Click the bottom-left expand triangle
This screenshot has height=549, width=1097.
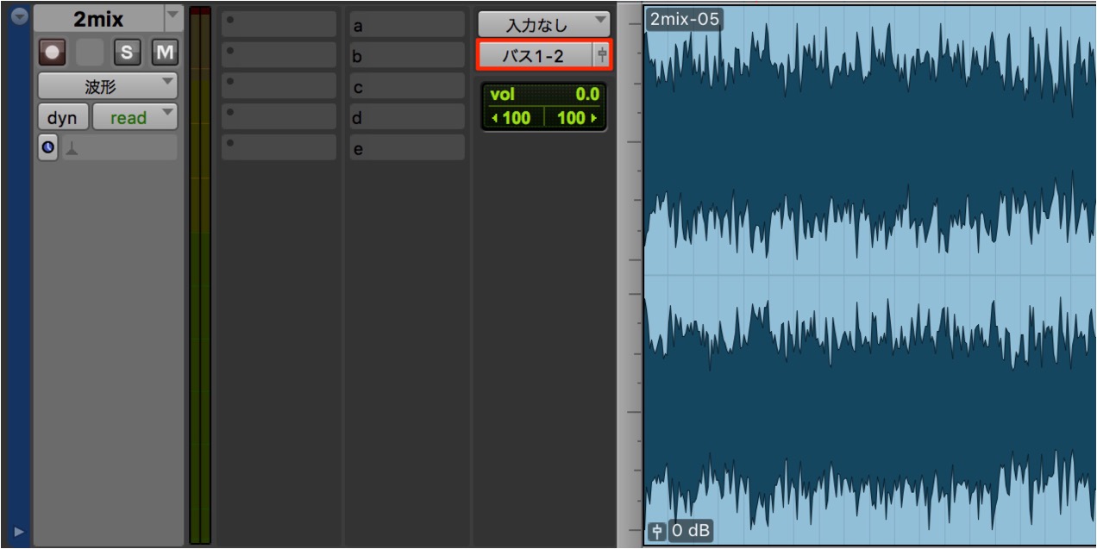coord(18,531)
